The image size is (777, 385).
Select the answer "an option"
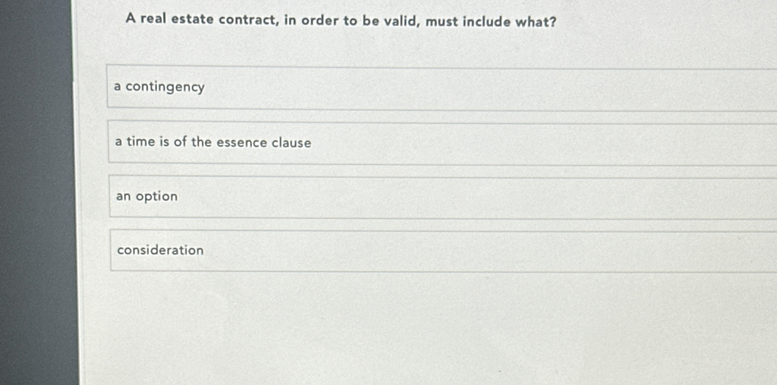point(392,196)
